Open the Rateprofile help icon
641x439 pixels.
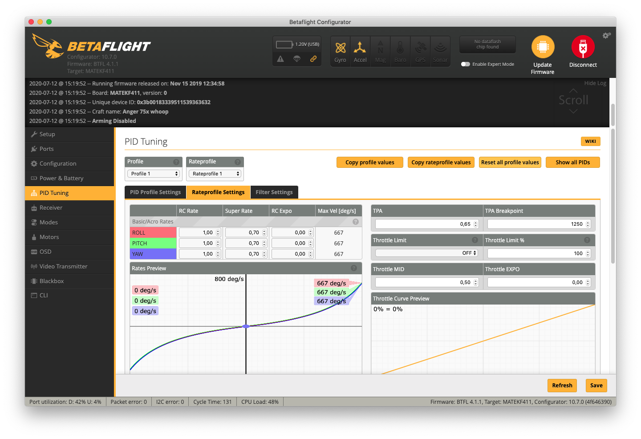pos(238,162)
